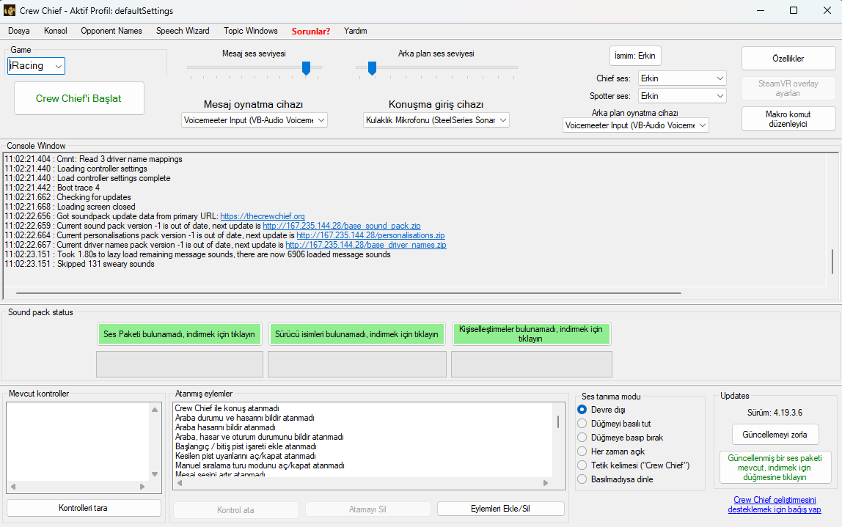Viewport: 842px width, 527px height.
Task: Select the Tetik kelimesi ("Crew Chief") option
Action: [582, 465]
